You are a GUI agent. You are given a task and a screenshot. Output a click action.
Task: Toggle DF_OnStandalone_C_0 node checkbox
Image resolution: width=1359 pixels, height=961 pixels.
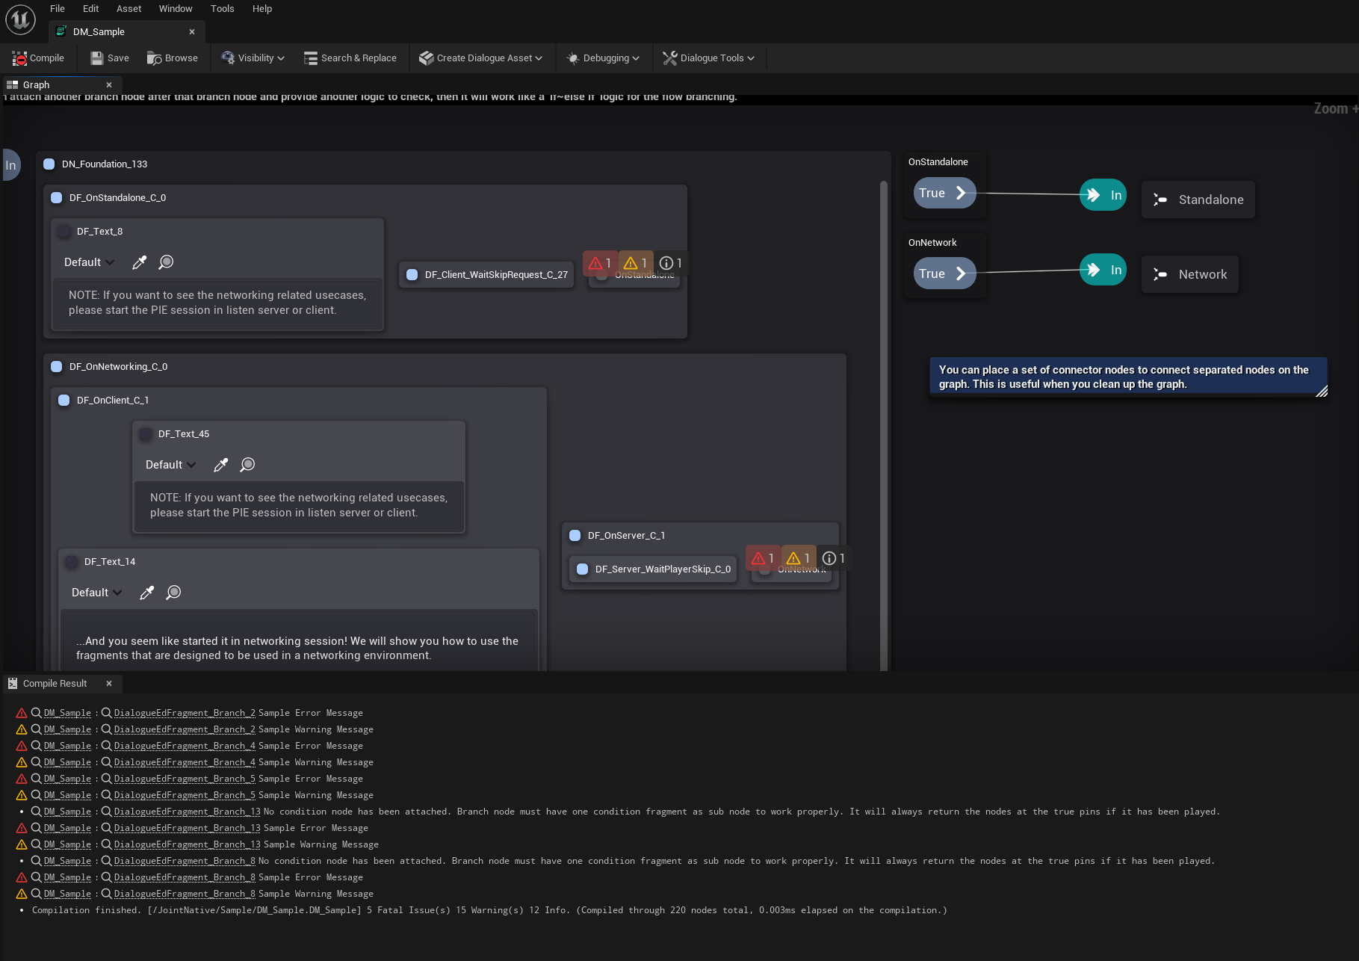57,198
